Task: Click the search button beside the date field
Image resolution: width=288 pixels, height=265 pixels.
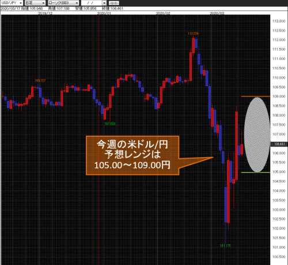Action: click(x=114, y=3)
